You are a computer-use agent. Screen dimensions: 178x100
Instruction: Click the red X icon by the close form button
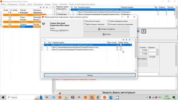click(60, 93)
